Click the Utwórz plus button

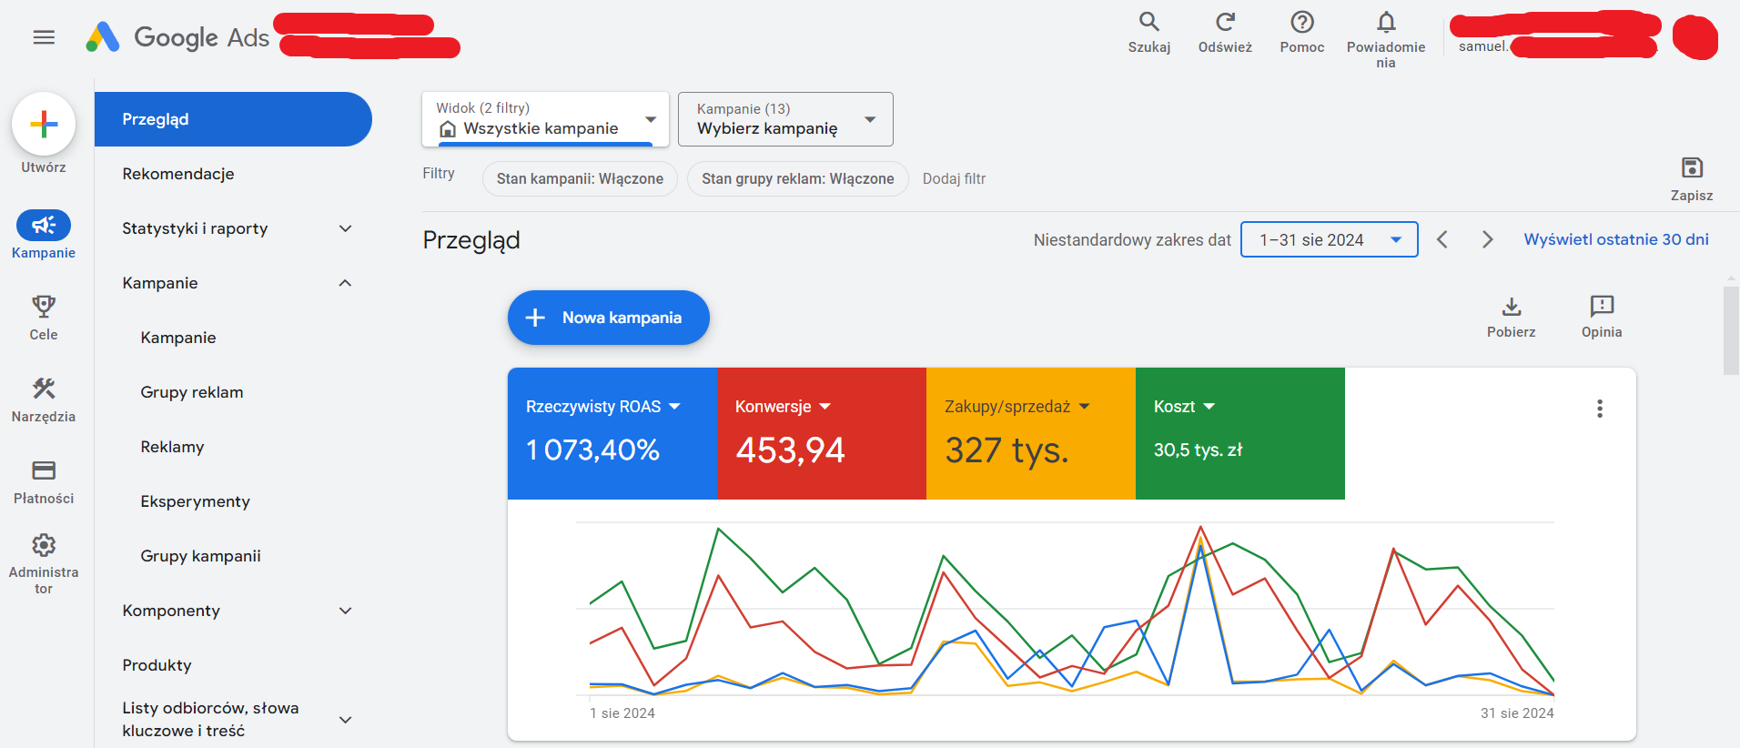(44, 124)
